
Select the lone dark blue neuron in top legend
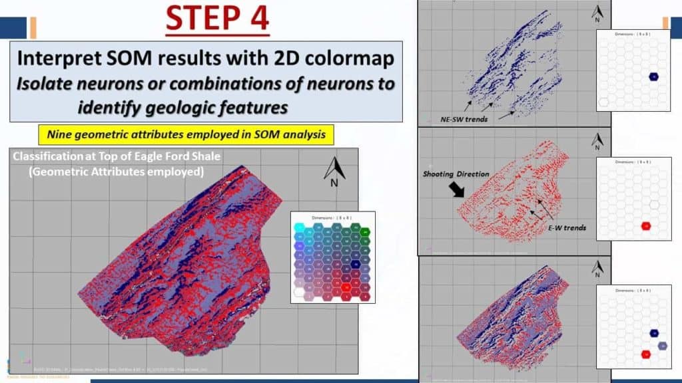[654, 77]
